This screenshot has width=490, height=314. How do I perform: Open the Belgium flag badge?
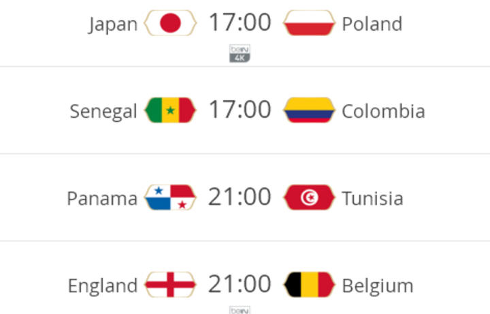[x=309, y=285]
